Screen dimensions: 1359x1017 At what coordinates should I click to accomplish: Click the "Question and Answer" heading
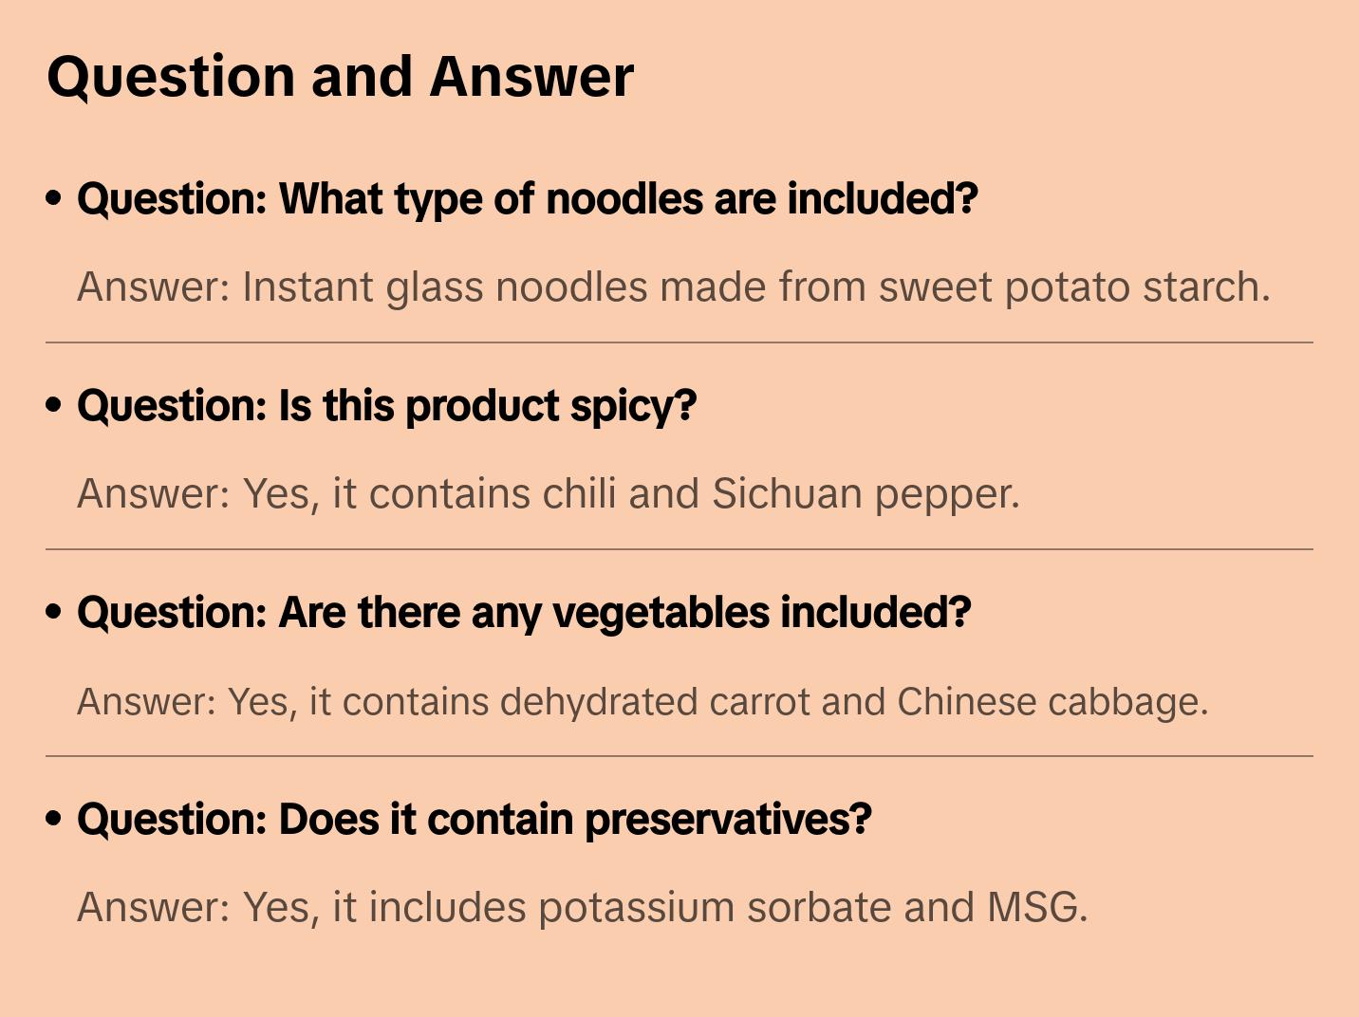pos(340,76)
